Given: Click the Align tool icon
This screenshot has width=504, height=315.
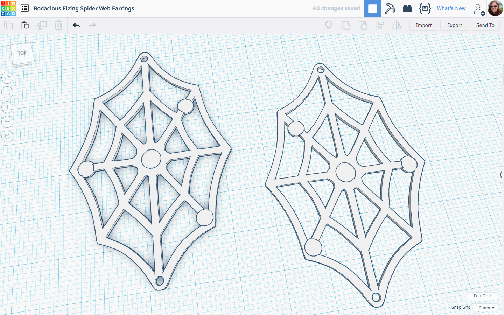Looking at the screenshot, I should 380,25.
